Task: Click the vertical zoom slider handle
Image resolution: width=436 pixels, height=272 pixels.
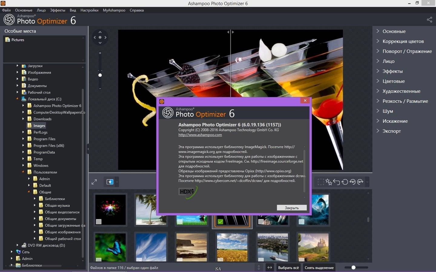Action: 100,75
